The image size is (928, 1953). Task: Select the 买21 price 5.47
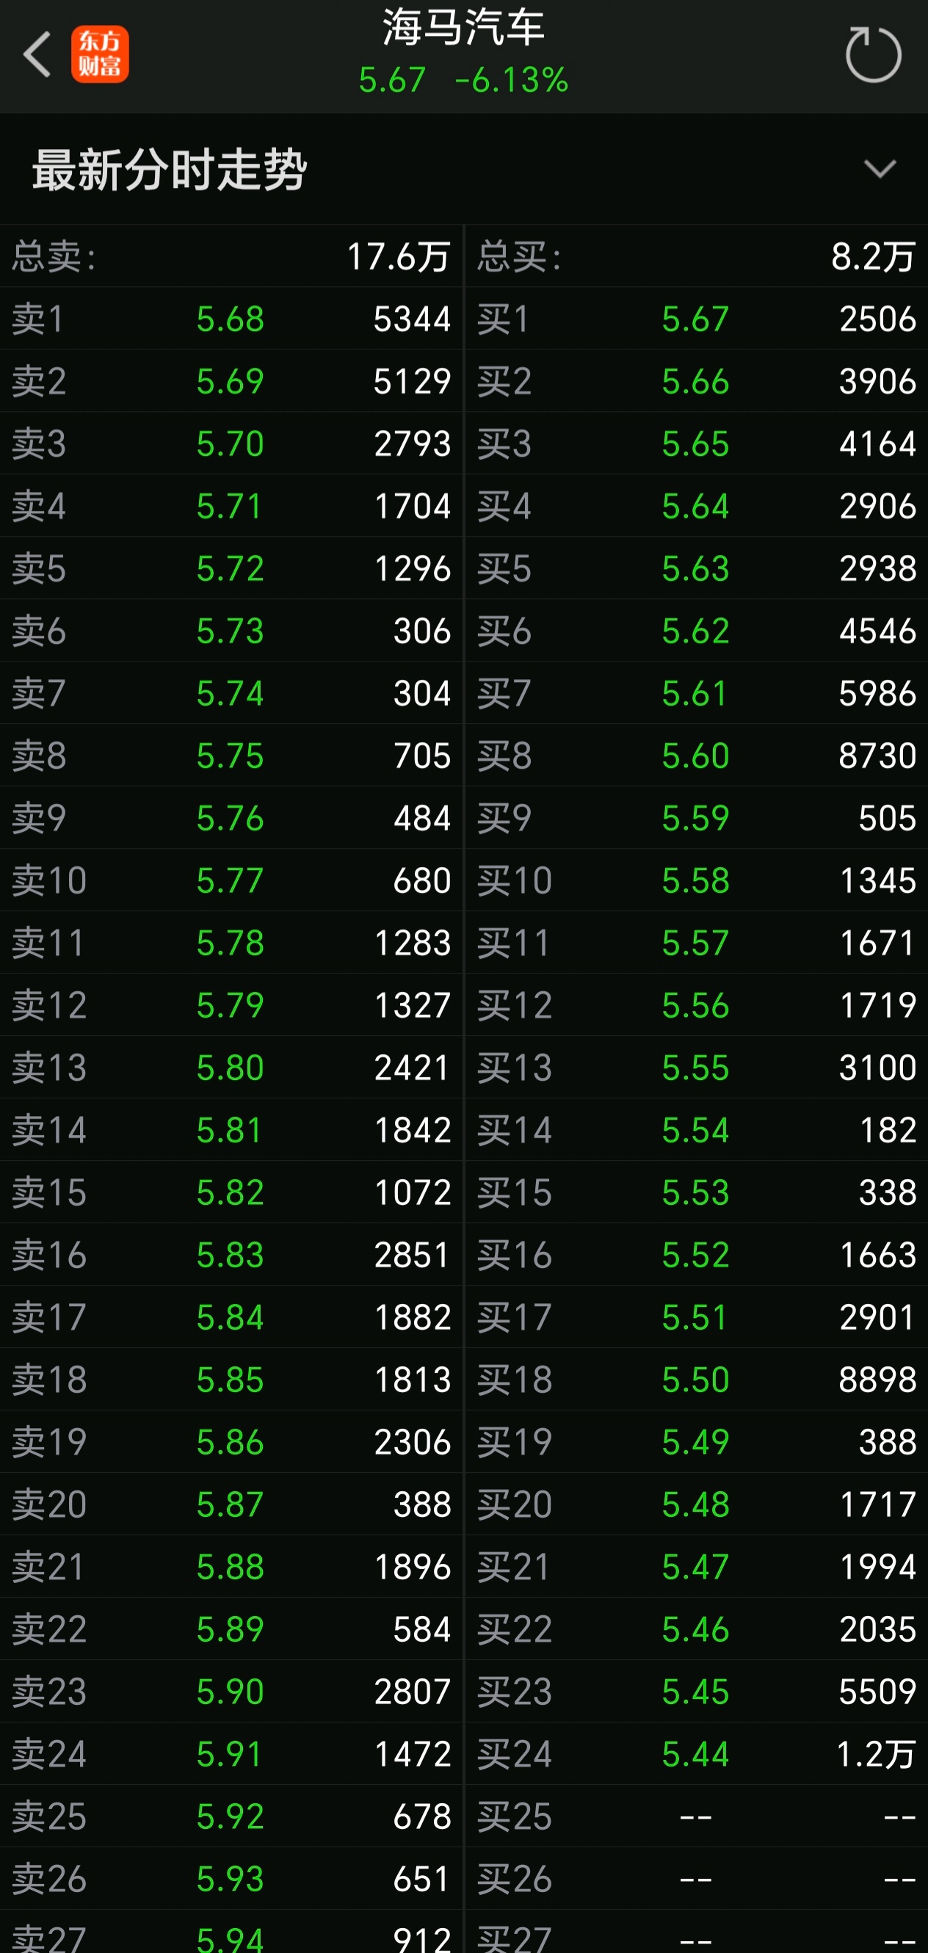point(695,1567)
